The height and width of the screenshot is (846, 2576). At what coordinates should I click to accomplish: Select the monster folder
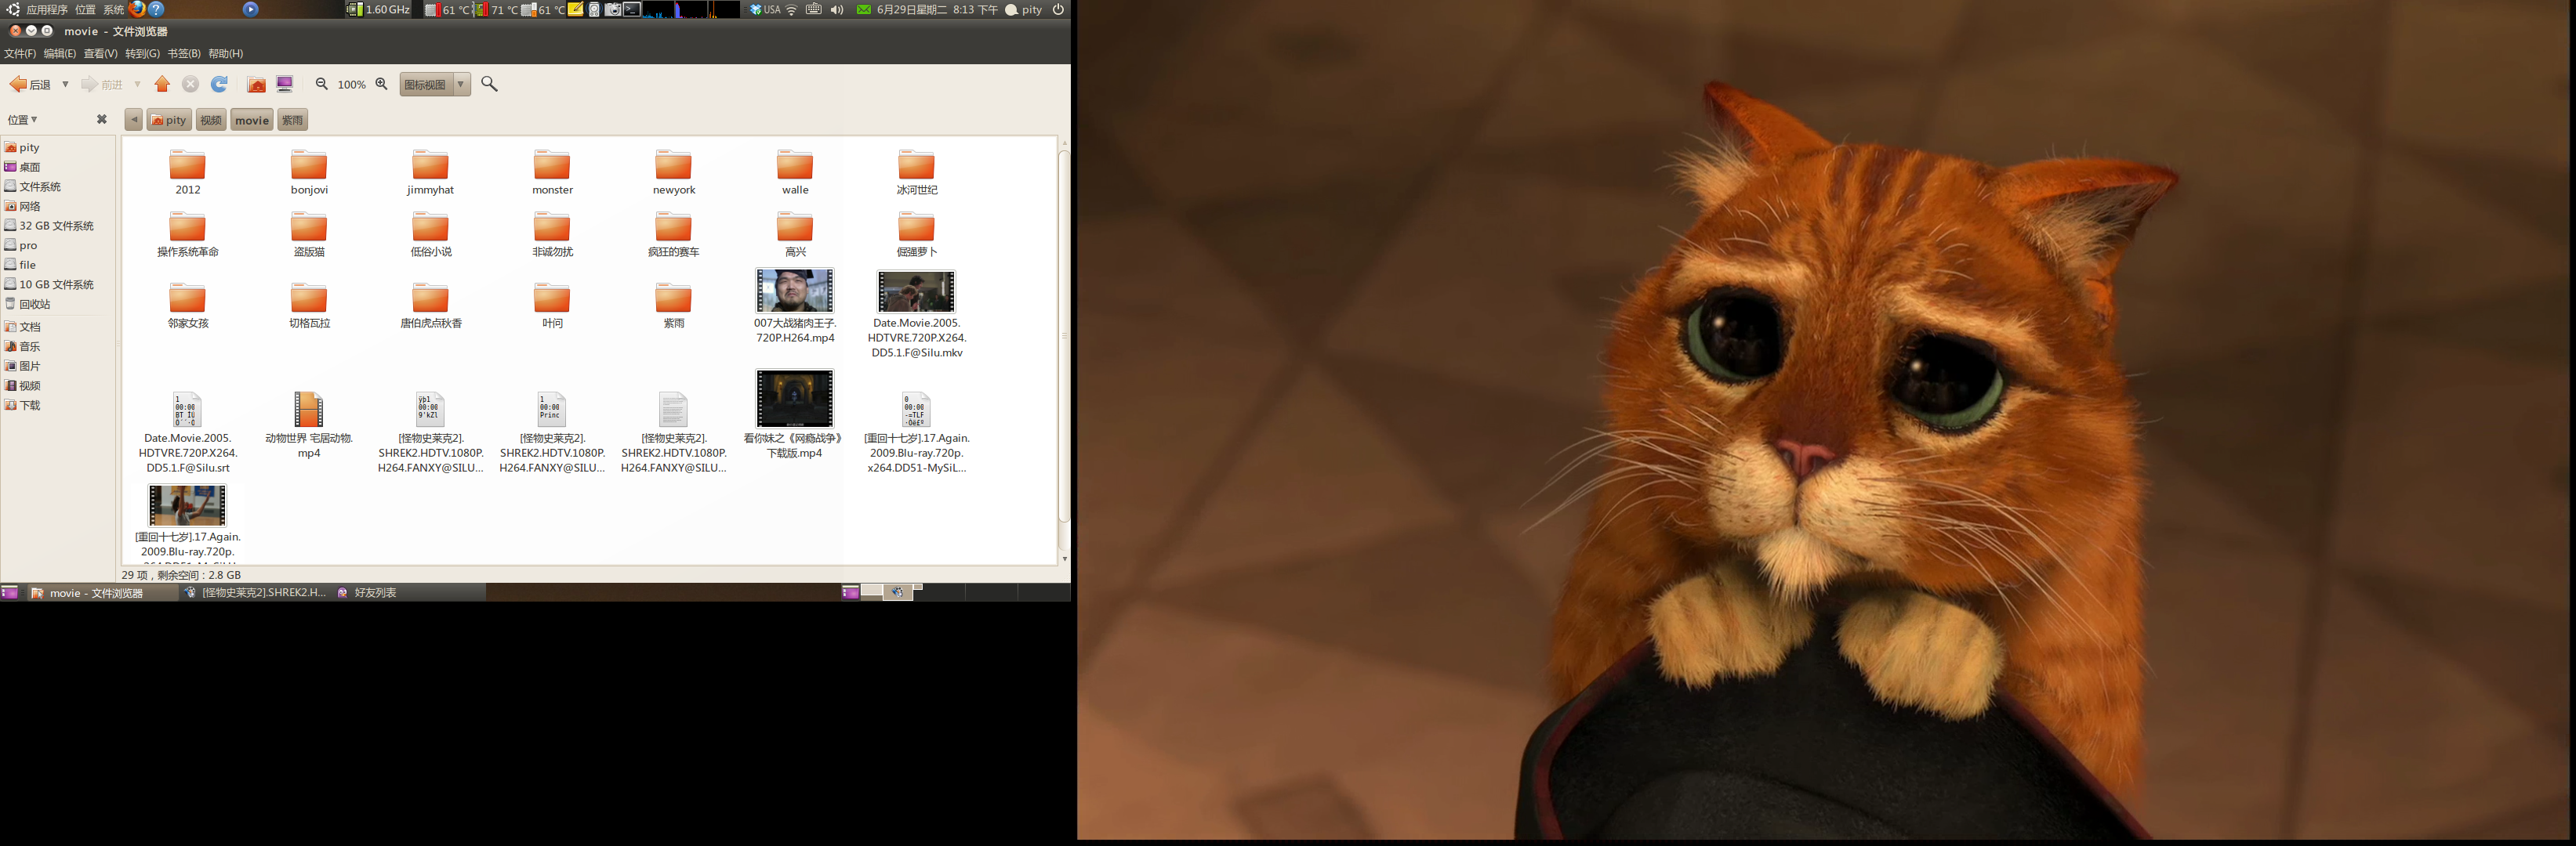click(x=552, y=172)
